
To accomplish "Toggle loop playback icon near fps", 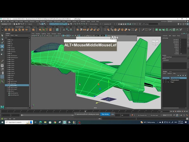I will [174, 115].
